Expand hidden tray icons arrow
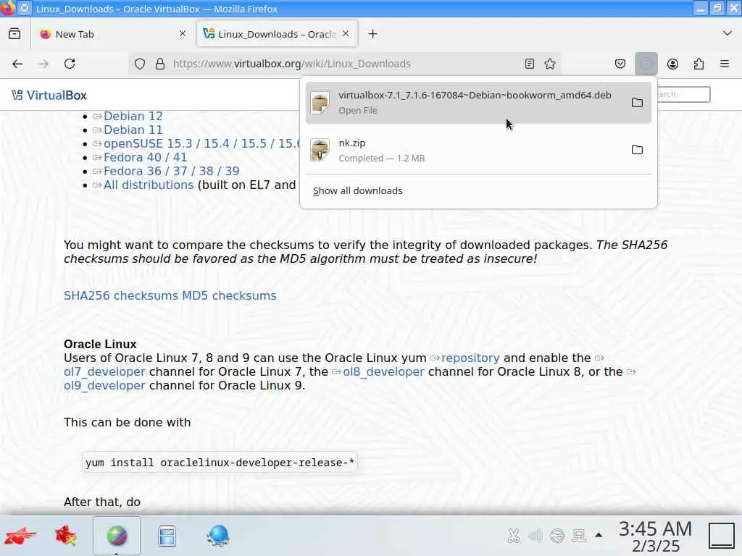The width and height of the screenshot is (742, 556). [x=599, y=535]
